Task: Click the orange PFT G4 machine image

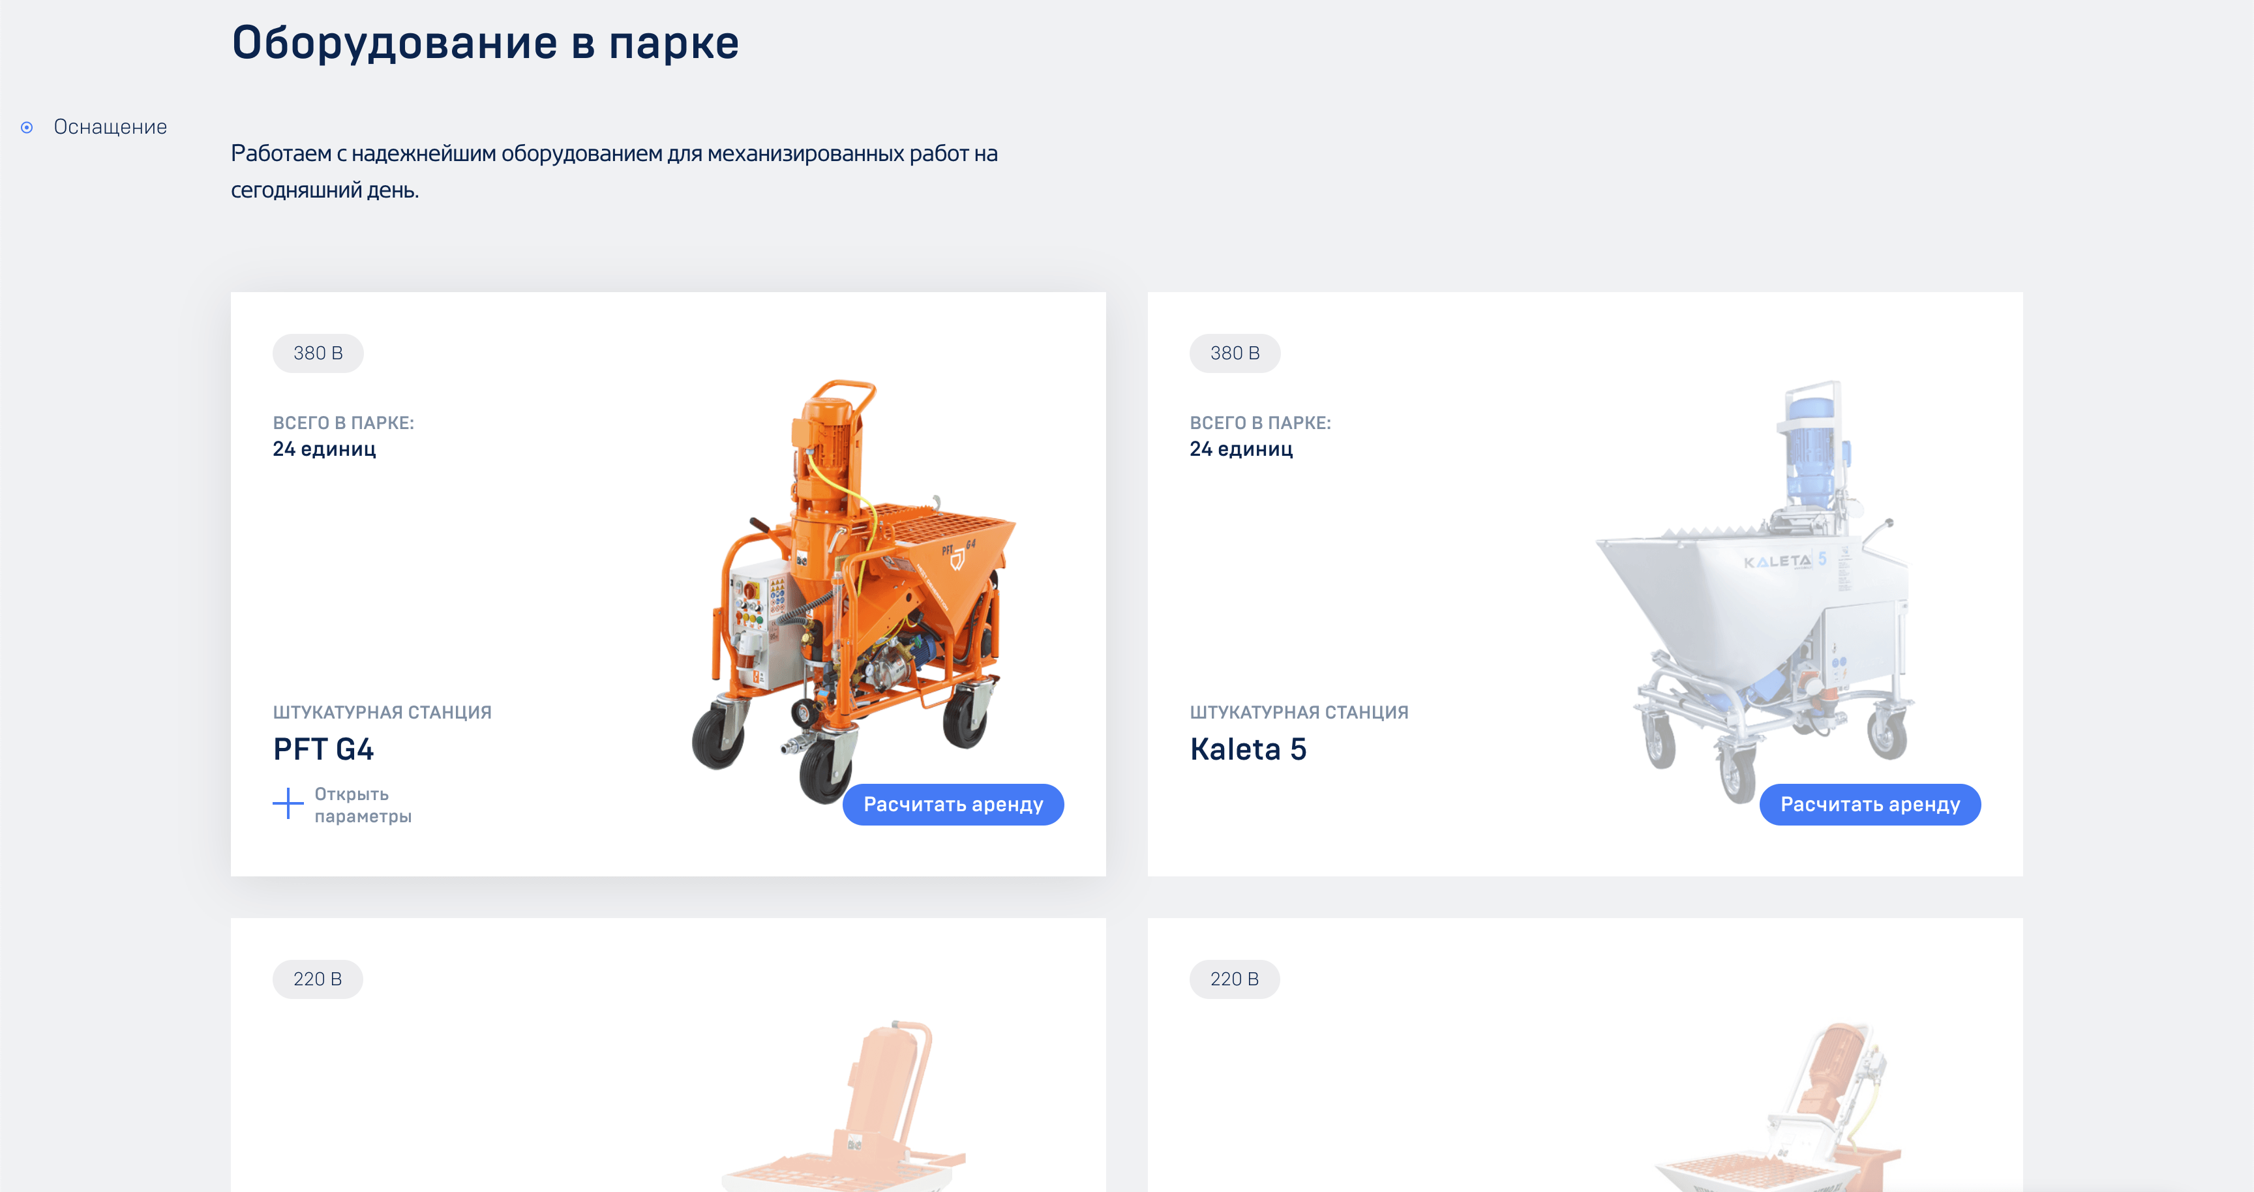Action: click(x=854, y=590)
